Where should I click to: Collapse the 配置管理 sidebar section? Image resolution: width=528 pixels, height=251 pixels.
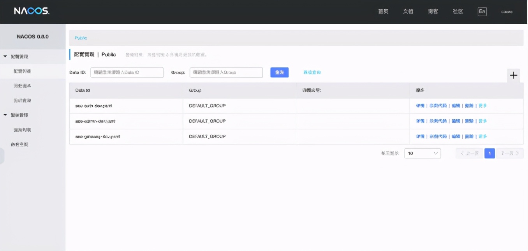(5, 57)
